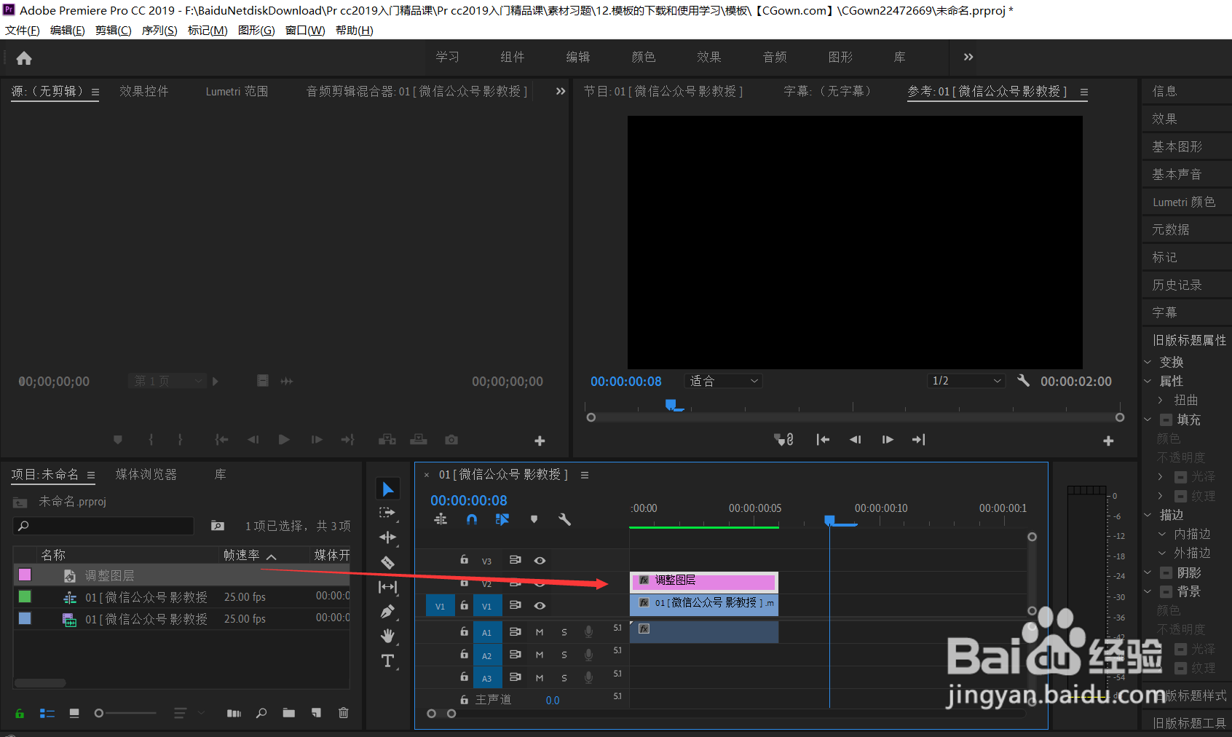
Task: Click Automate to Sequence icon
Action: 234,713
